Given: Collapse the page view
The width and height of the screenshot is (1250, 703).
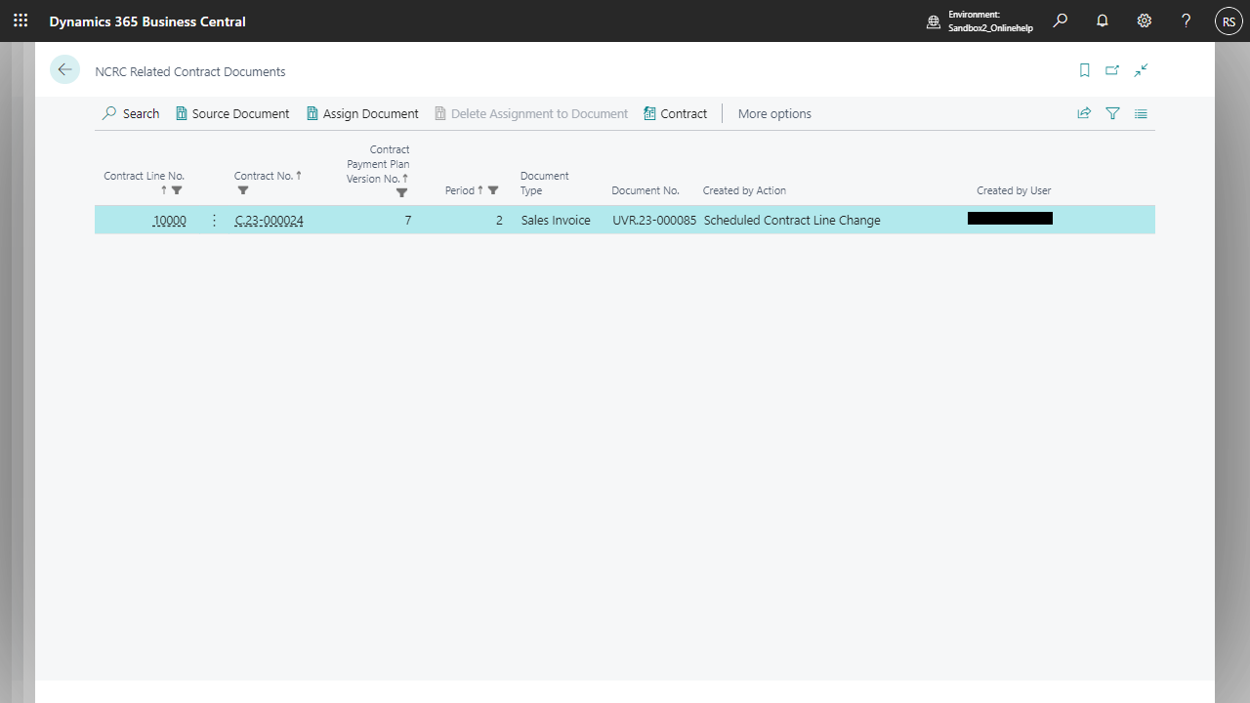Looking at the screenshot, I should click(x=1141, y=70).
